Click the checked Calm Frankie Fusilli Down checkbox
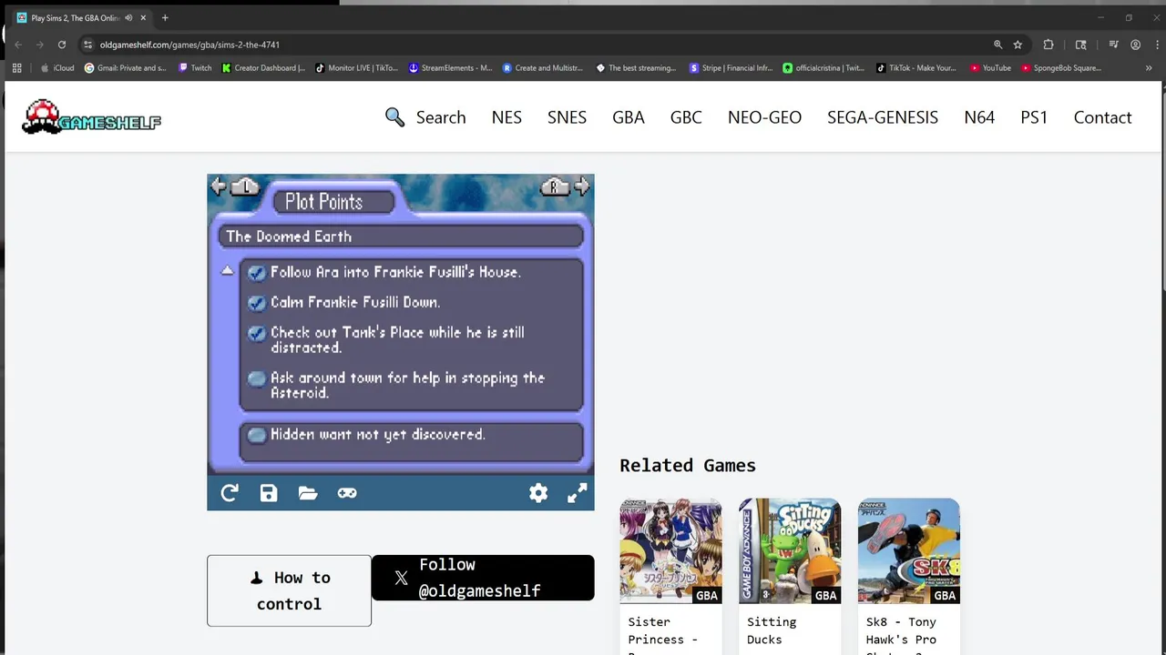This screenshot has height=655, width=1166. coord(257,302)
